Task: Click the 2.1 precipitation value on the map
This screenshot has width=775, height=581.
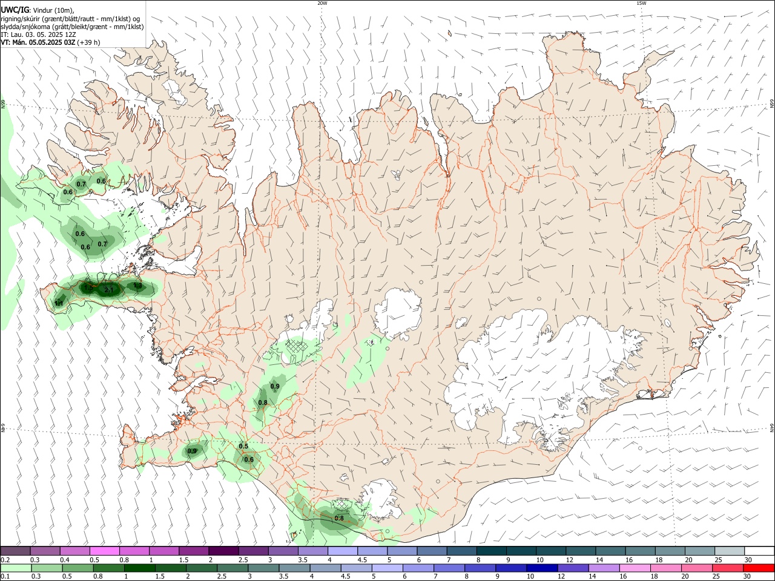Action: tap(109, 290)
